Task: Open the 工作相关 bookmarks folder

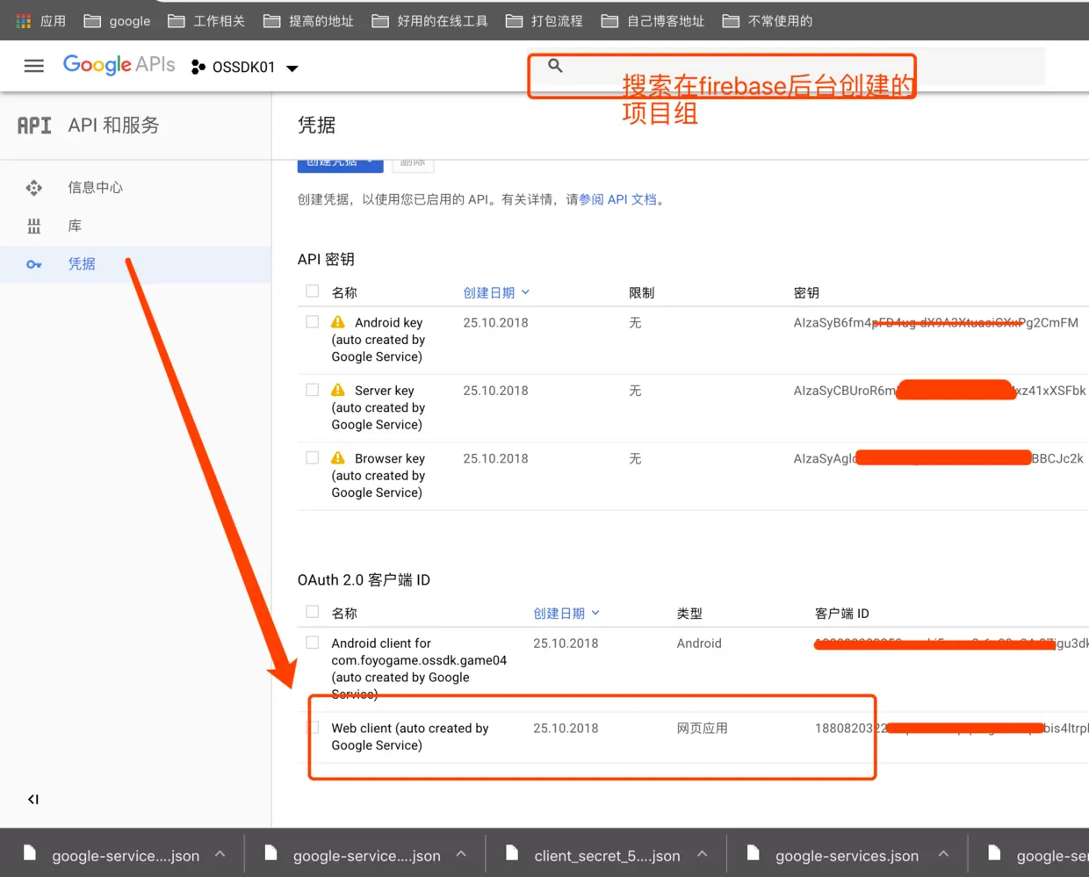Action: pyautogui.click(x=206, y=20)
